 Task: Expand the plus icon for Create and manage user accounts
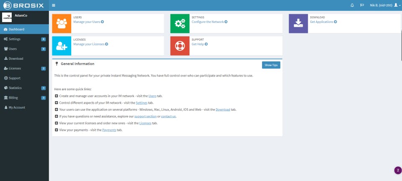tap(57, 96)
